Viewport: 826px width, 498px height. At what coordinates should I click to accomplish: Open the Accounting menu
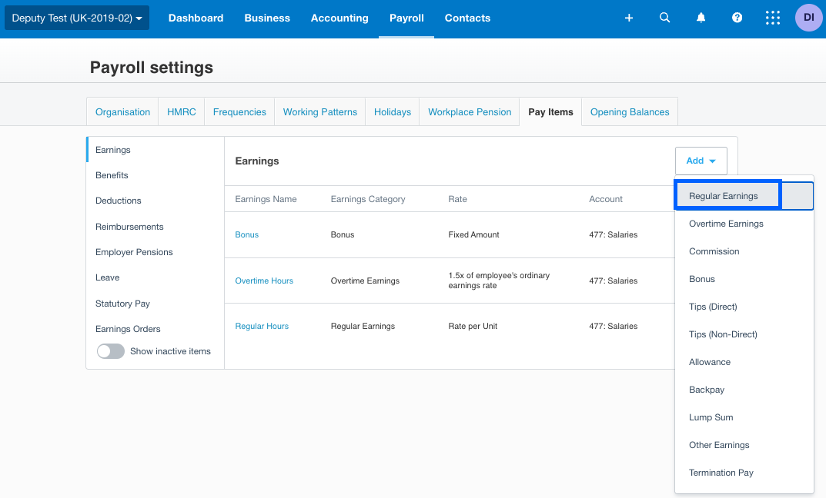point(339,18)
